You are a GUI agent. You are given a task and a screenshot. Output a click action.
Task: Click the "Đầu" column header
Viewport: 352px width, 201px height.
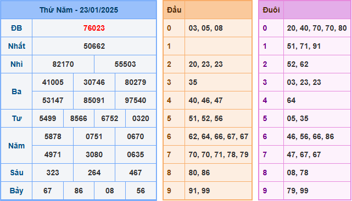[174, 10]
